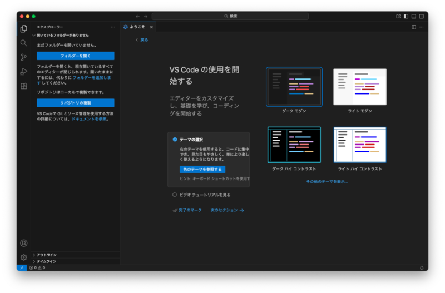
Task: Open the Explorer view in activity bar
Action: pyautogui.click(x=24, y=29)
